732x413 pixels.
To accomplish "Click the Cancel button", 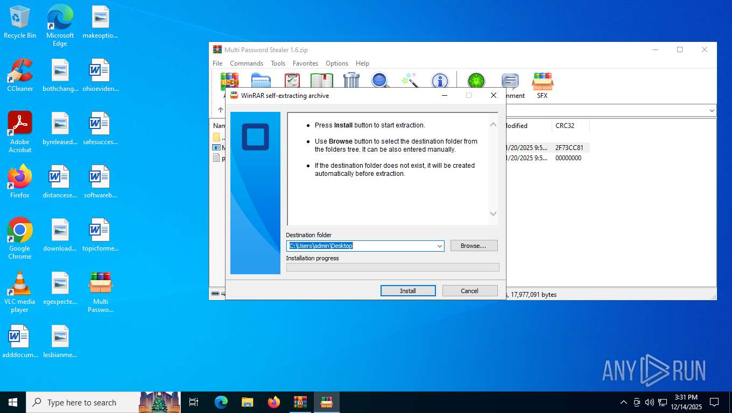I will click(x=469, y=291).
